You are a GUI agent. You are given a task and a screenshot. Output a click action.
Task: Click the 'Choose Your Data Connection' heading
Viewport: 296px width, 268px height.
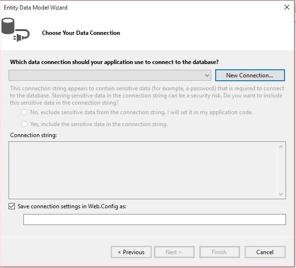(x=81, y=33)
